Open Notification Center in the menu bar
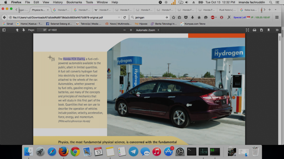This screenshot has width=284, height=159. 277,2
